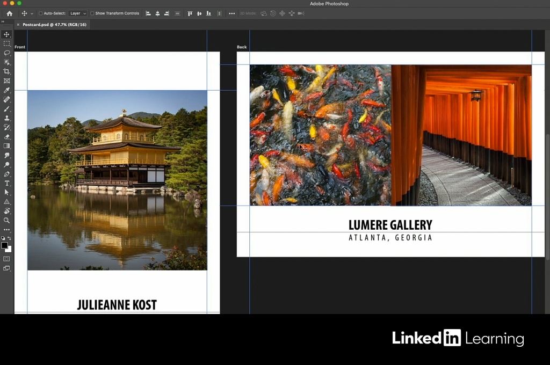
Task: Open align and distribute more options
Action: point(232,13)
